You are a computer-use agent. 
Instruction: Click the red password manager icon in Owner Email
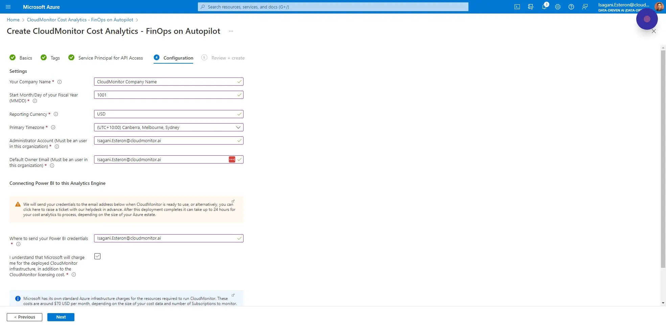[x=232, y=159]
